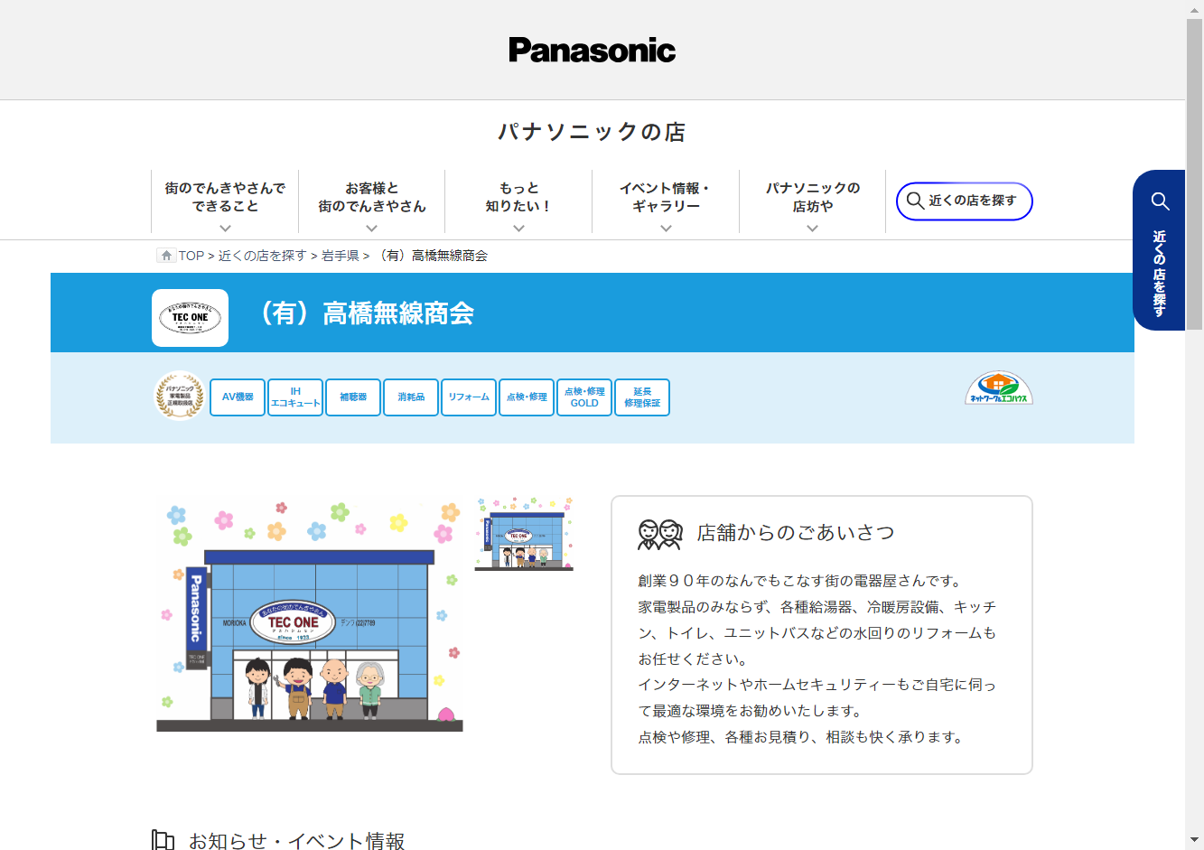Viewport: 1204px width, 850px height.
Task: Click the Panasonic logo at top
Action: click(x=592, y=51)
